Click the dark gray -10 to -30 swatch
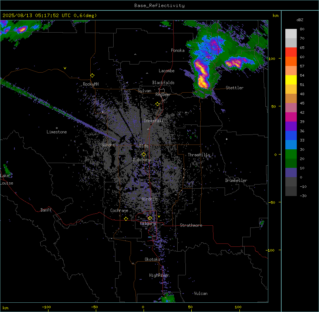This screenshot has height=312, width=319. tap(291, 191)
